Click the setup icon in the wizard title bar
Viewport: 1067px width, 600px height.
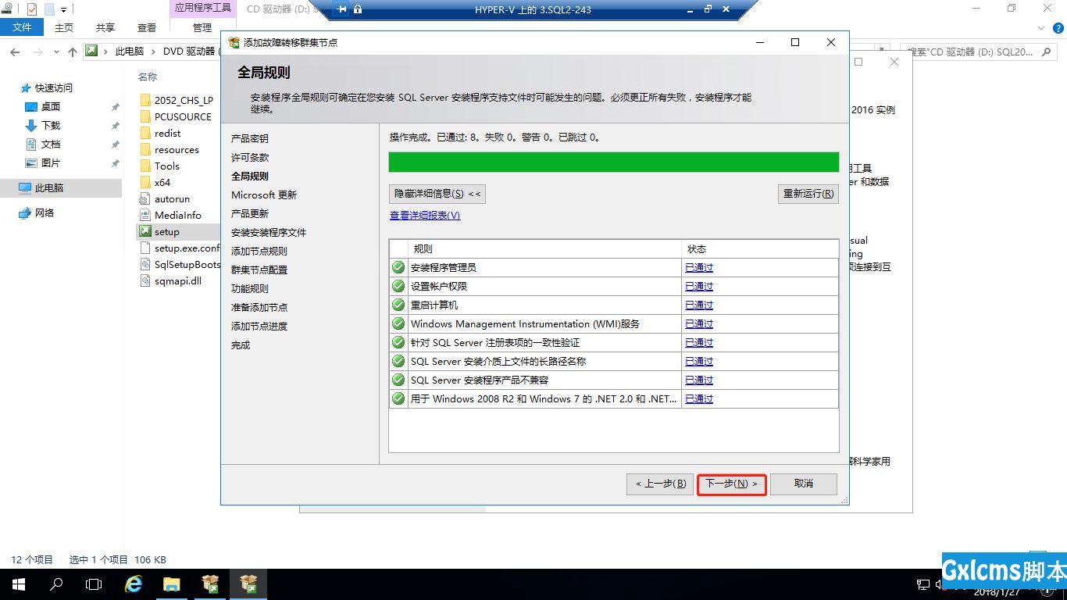click(x=234, y=42)
